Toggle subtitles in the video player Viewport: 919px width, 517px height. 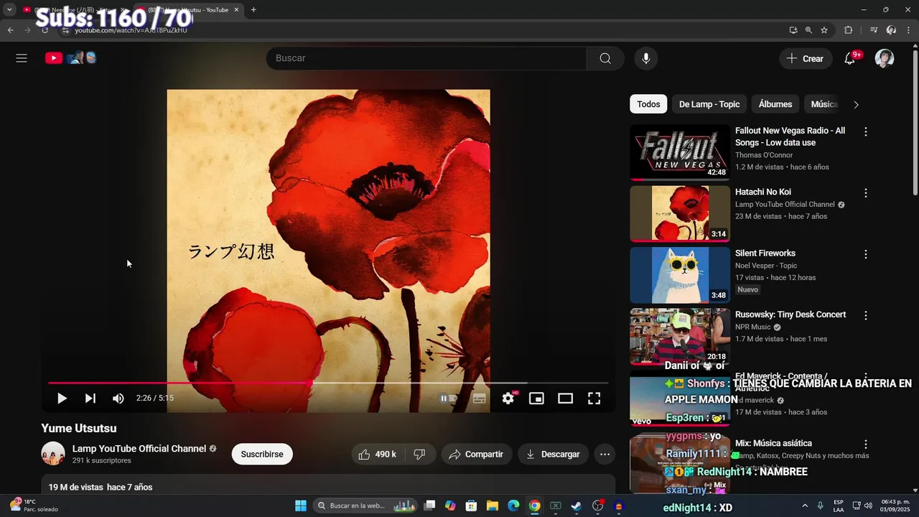[480, 398]
